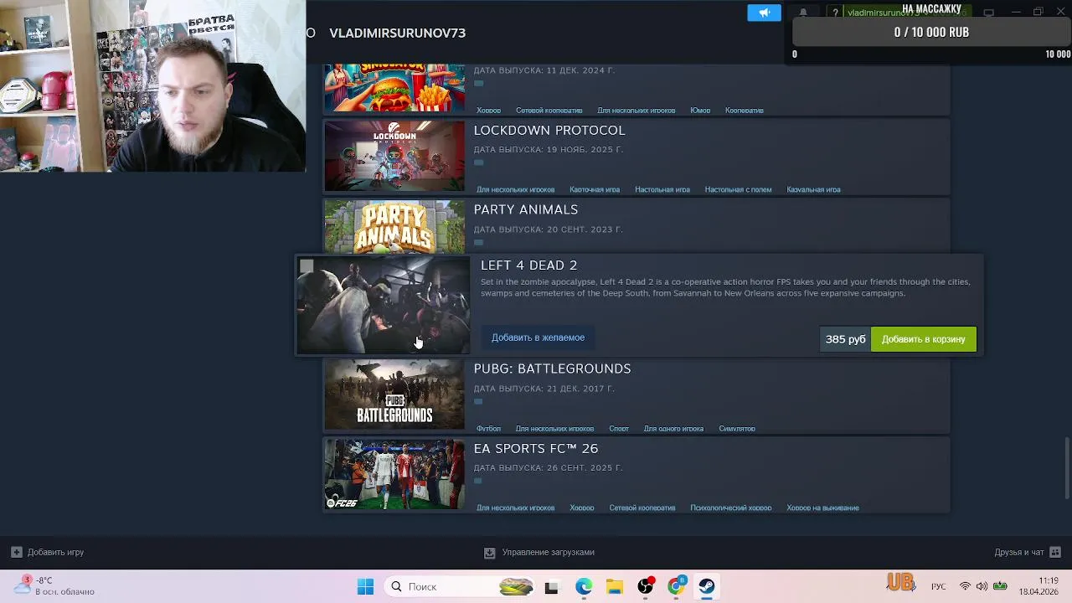Screen dimensions: 1072x603
Task: Open the EA SPORTS FC™ 26 title
Action: pos(536,448)
